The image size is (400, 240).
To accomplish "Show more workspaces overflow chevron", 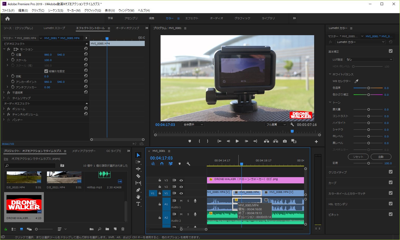I will (x=294, y=18).
